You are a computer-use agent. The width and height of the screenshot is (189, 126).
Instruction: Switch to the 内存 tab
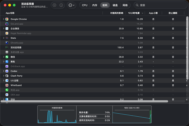pyautogui.click(x=94, y=5)
